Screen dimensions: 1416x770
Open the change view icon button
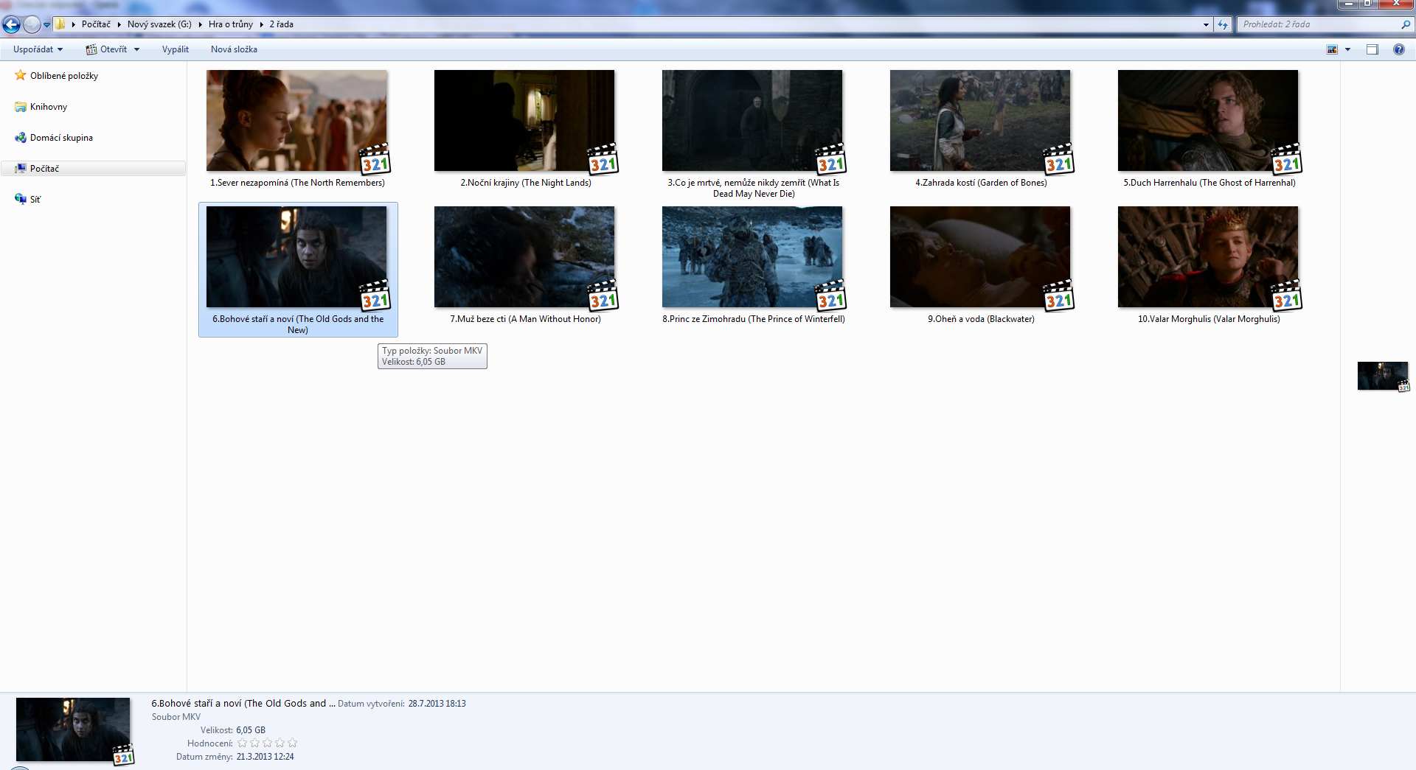(1332, 49)
